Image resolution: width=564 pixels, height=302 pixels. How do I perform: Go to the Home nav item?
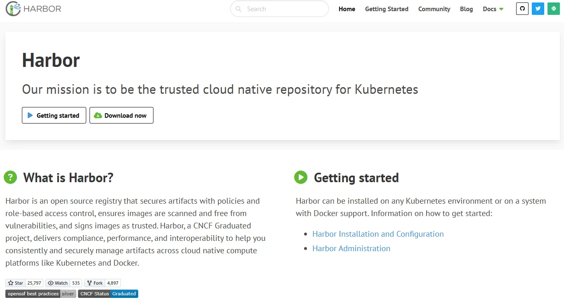point(347,9)
